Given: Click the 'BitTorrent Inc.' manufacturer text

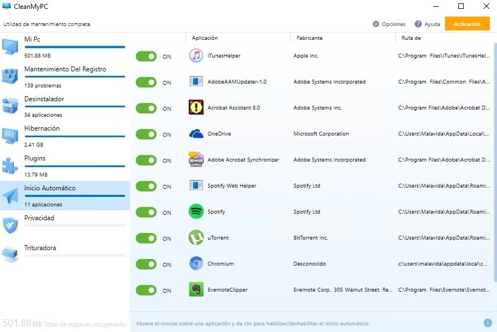Looking at the screenshot, I should click(x=310, y=237).
